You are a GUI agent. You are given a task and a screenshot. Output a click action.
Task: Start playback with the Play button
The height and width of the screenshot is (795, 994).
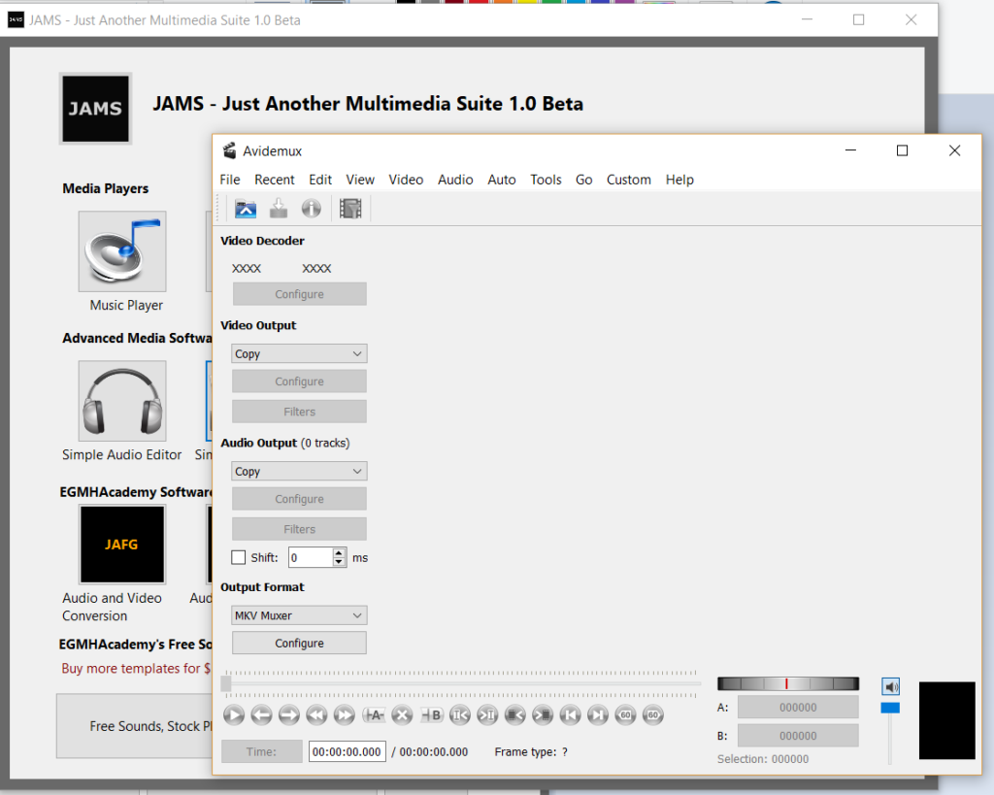[x=234, y=715]
